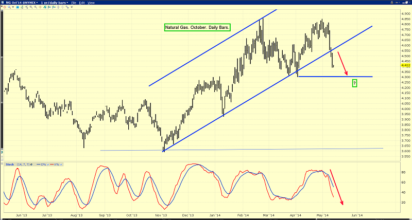The height and width of the screenshot is (220, 412).
Task: Click the small icon left of Stoch label
Action: 2,163
